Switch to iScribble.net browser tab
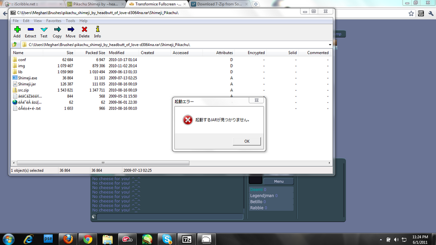The height and width of the screenshot is (245, 436). pos(33,4)
